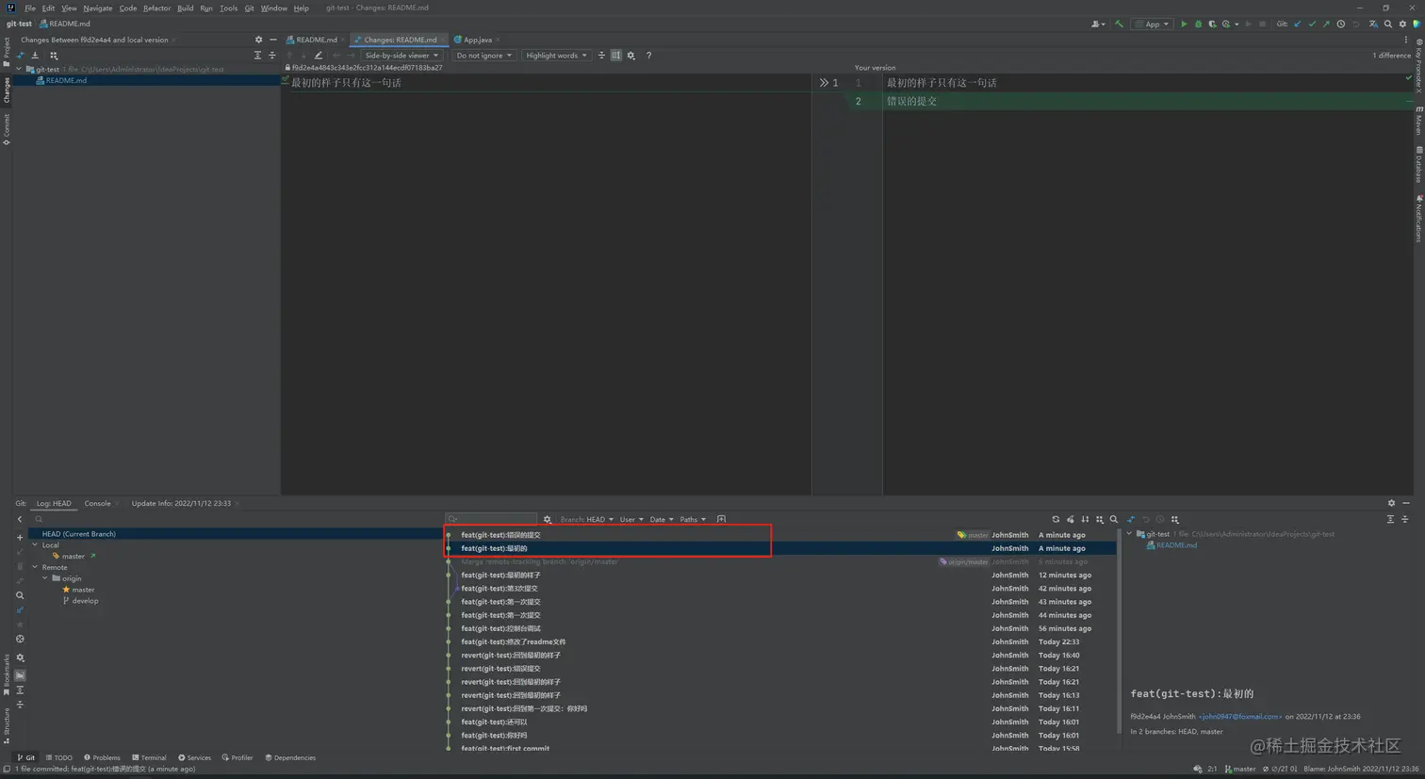
Task: Open Git log settings gear beside search field
Action: point(547,519)
